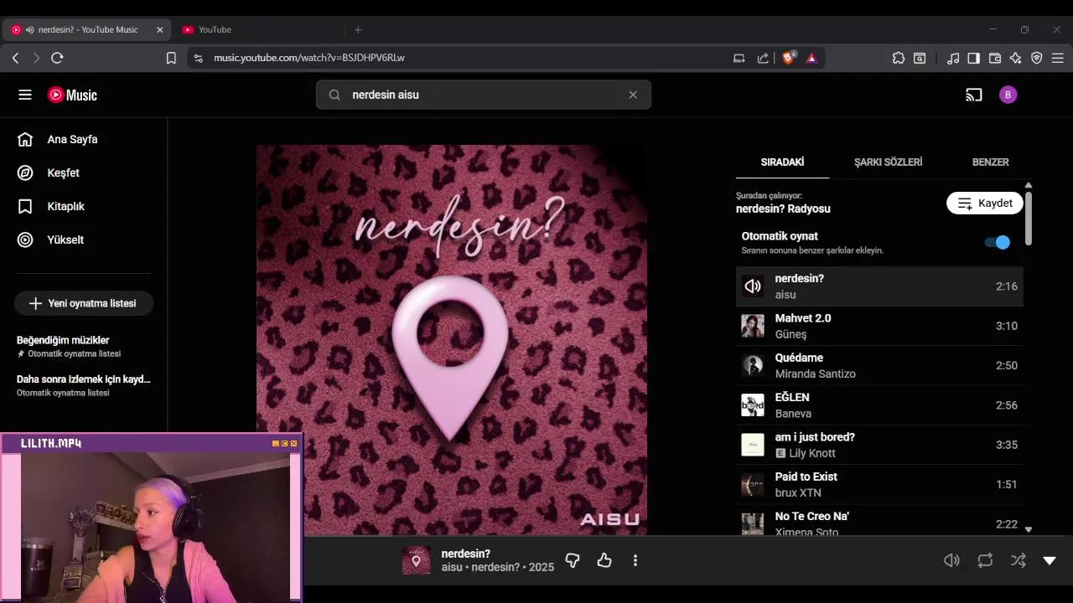Click the share icon in address bar
The width and height of the screenshot is (1073, 603).
[x=763, y=58]
